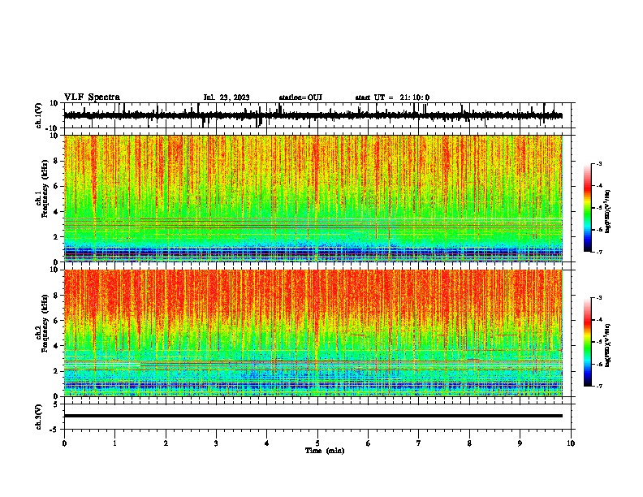
Task: Click the "VLF Spectra" title
Action: coord(92,97)
